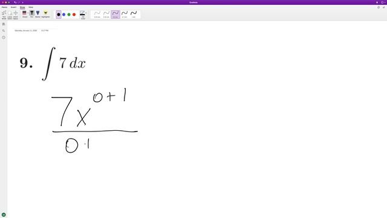This screenshot has width=387, height=218.
Task: Click the Redo arrow in title bar
Action: (19, 2)
